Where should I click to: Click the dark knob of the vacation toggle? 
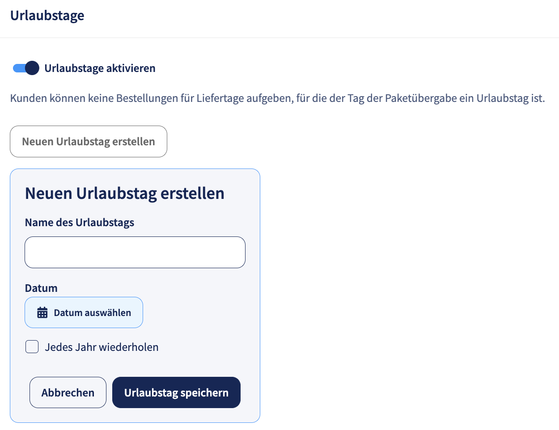[x=32, y=68]
